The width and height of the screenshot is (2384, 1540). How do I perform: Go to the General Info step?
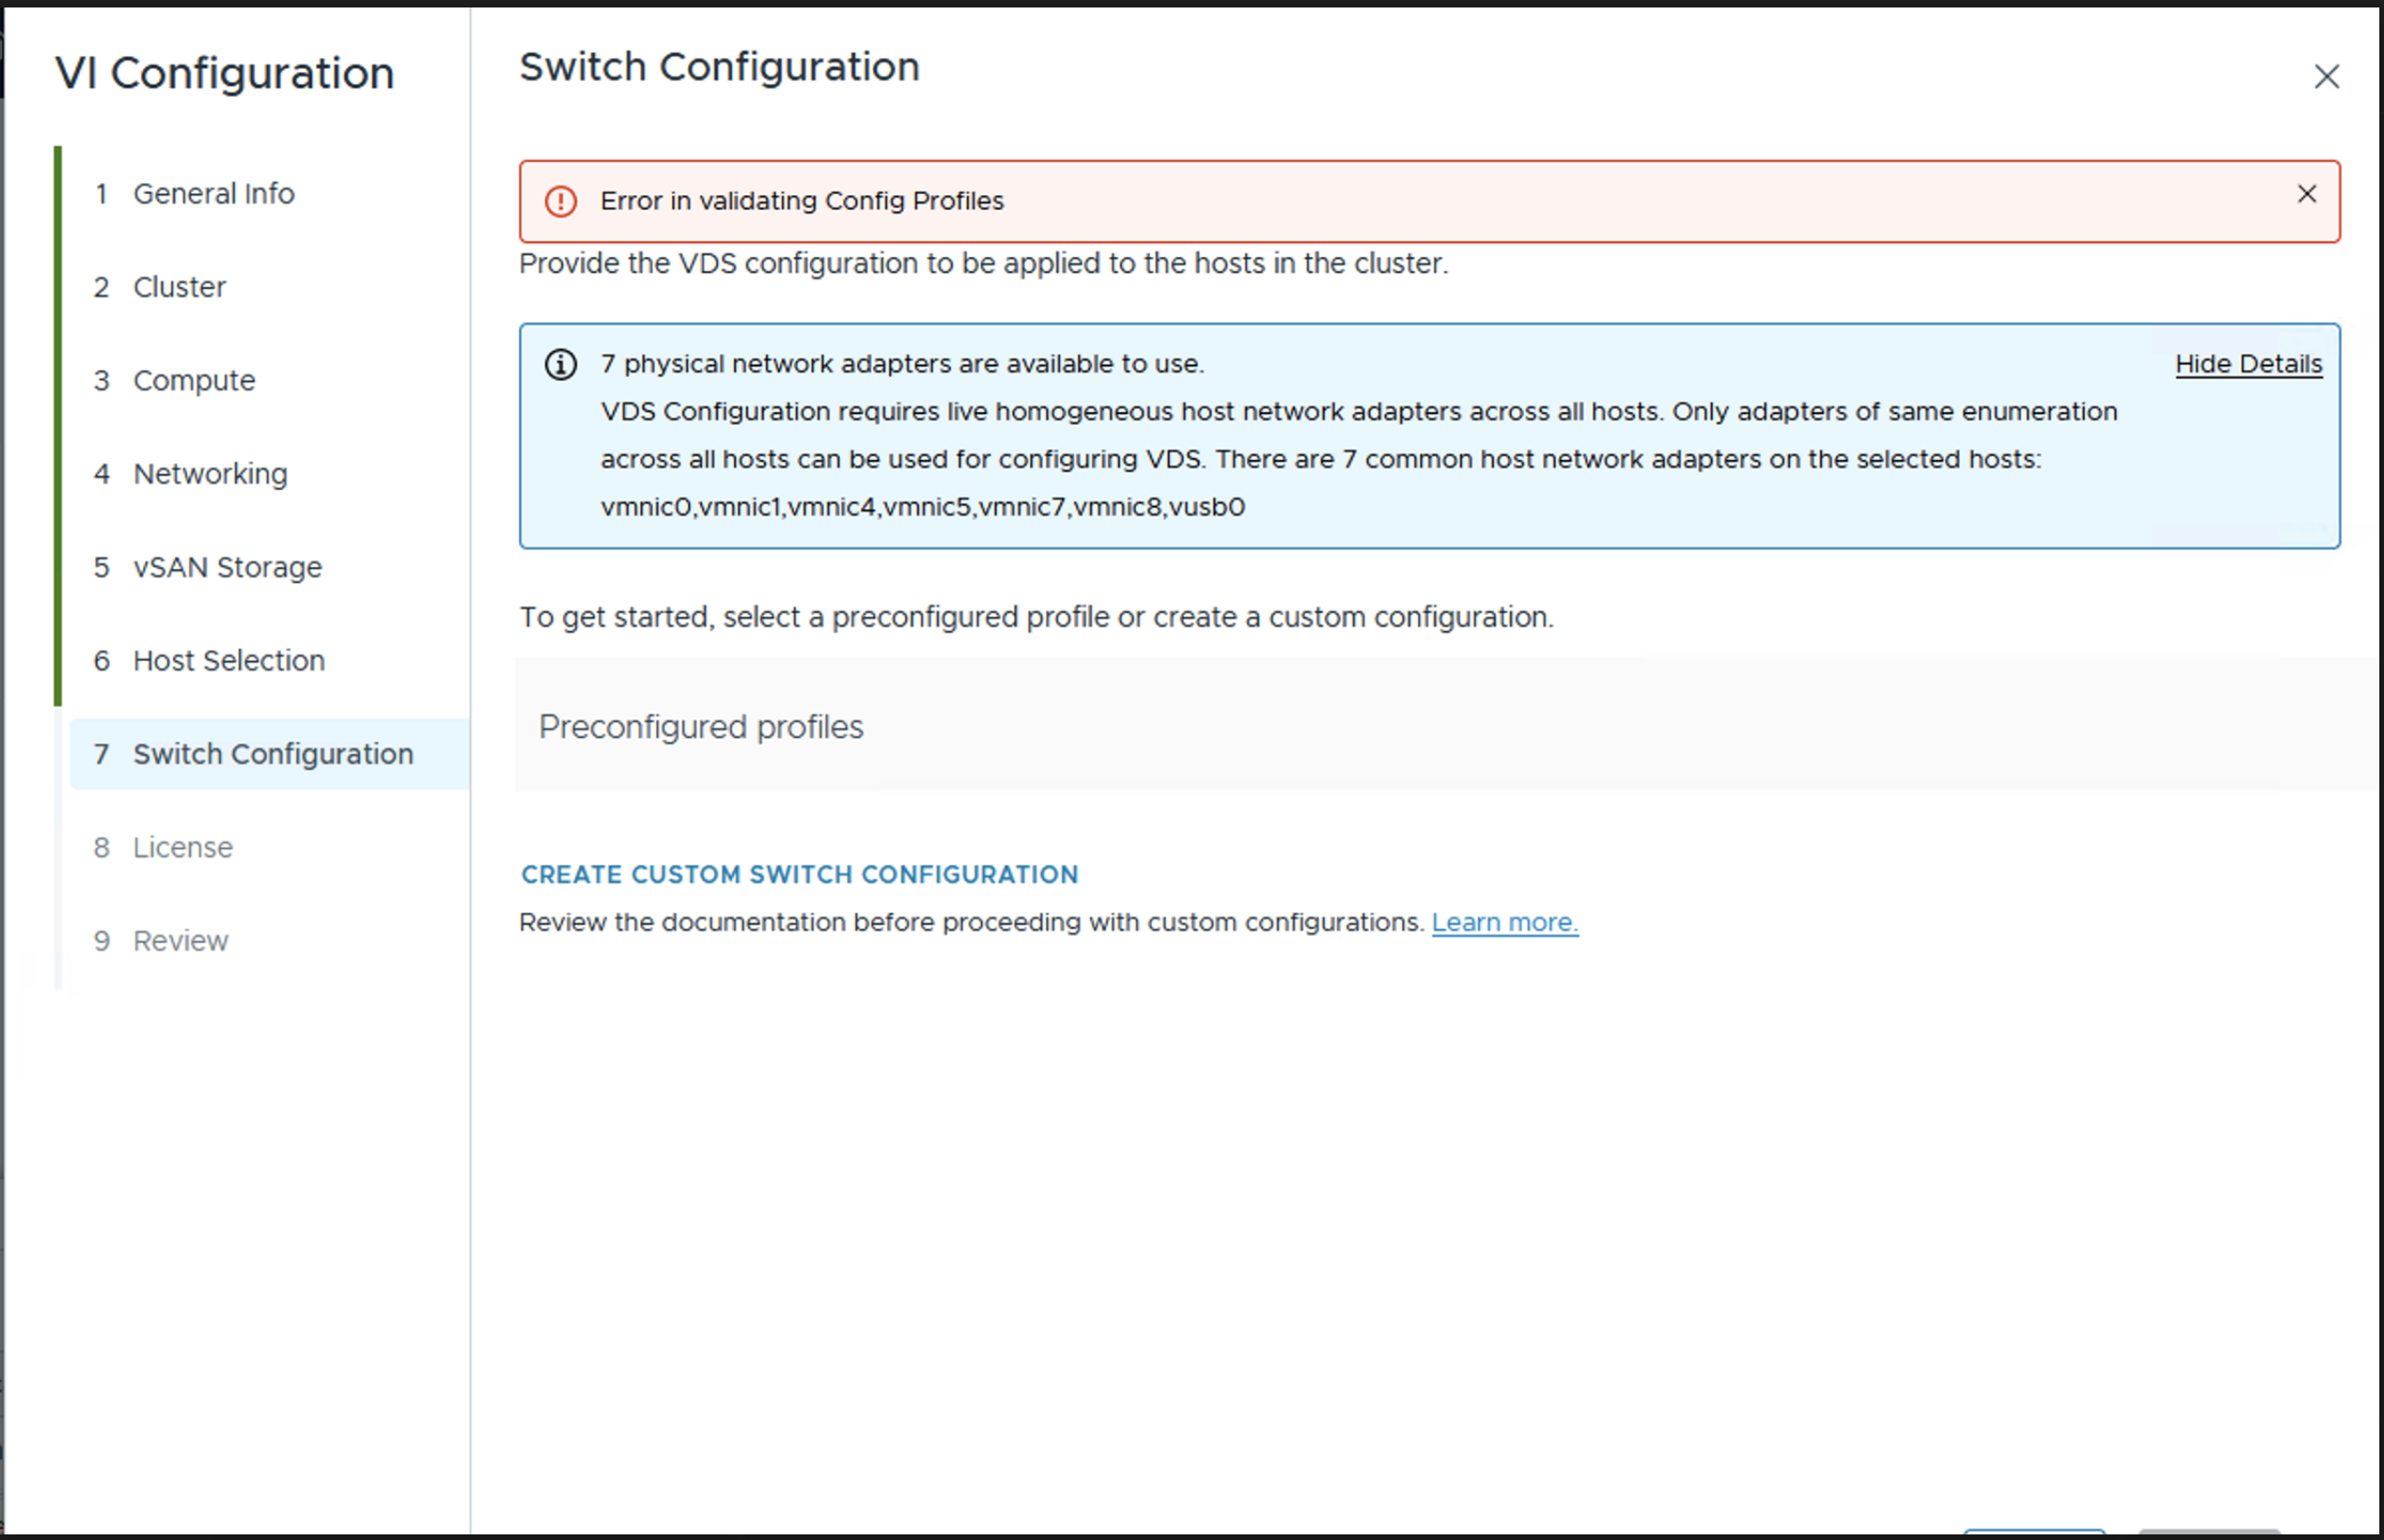click(213, 193)
